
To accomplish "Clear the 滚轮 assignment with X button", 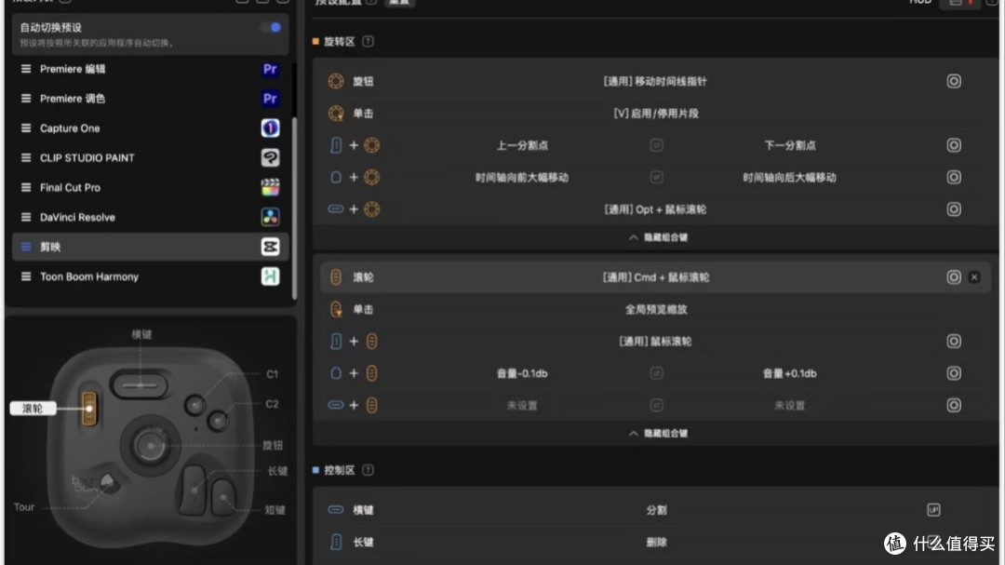I will [x=974, y=277].
